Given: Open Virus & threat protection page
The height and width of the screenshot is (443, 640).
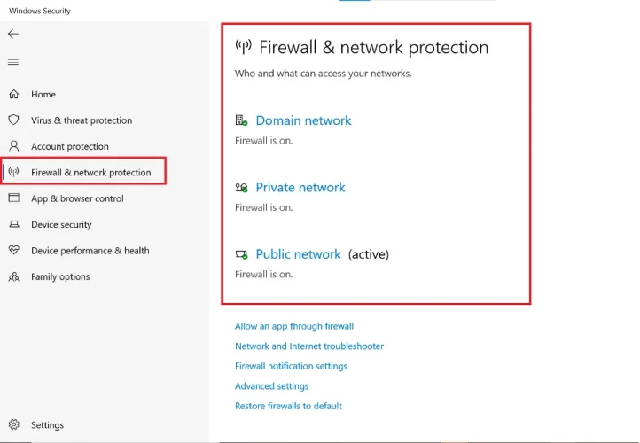Looking at the screenshot, I should [82, 120].
